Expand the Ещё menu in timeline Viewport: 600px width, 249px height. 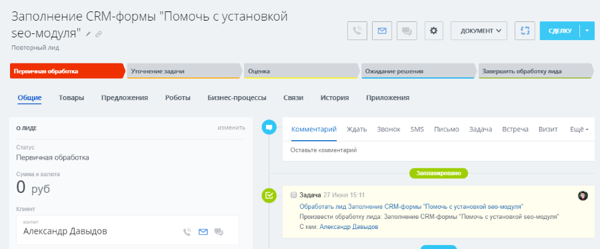(579, 129)
